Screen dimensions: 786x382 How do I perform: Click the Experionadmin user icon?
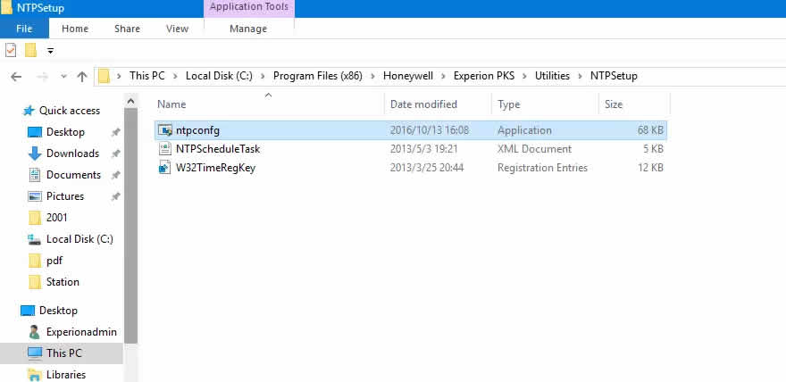35,332
